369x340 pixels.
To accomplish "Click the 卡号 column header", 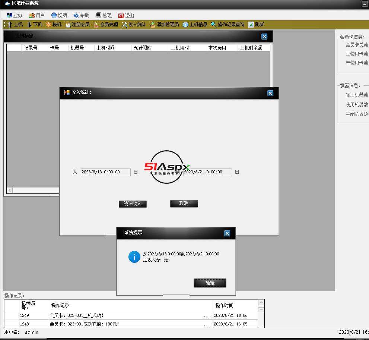I will (58, 48).
